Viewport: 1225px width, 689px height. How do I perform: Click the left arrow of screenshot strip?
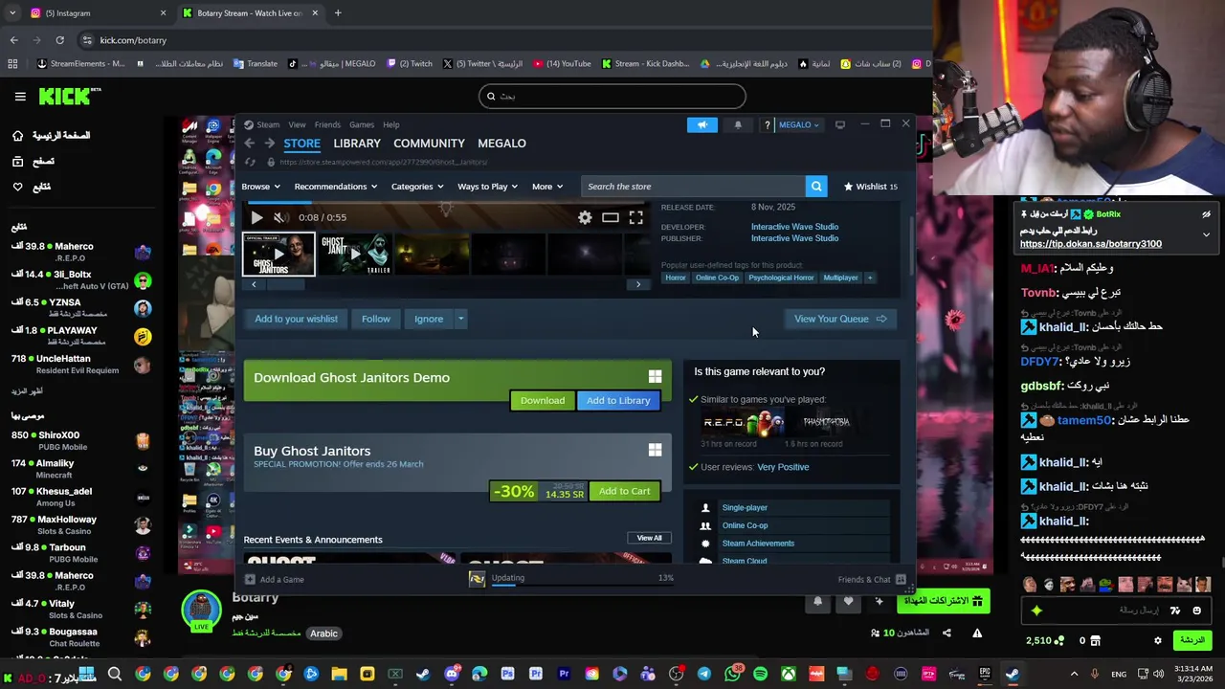pos(254,284)
